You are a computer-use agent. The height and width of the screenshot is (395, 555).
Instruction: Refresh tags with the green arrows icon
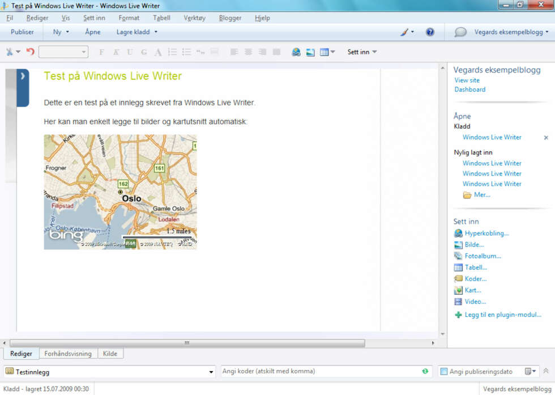[x=425, y=371]
